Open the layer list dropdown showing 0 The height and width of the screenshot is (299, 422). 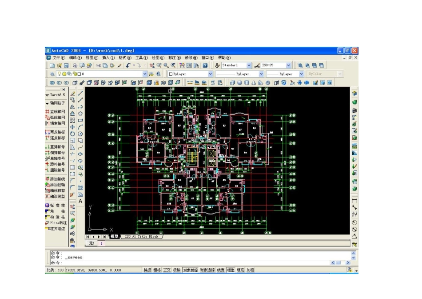(145, 74)
